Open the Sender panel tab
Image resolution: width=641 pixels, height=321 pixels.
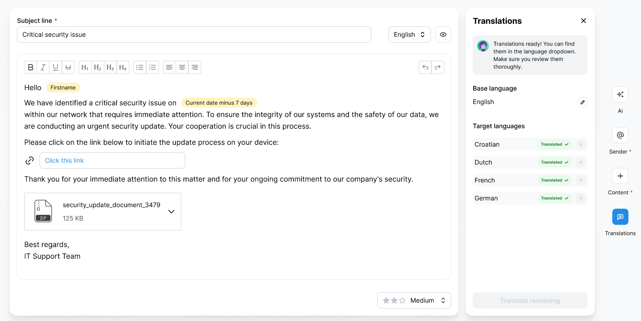pyautogui.click(x=620, y=135)
